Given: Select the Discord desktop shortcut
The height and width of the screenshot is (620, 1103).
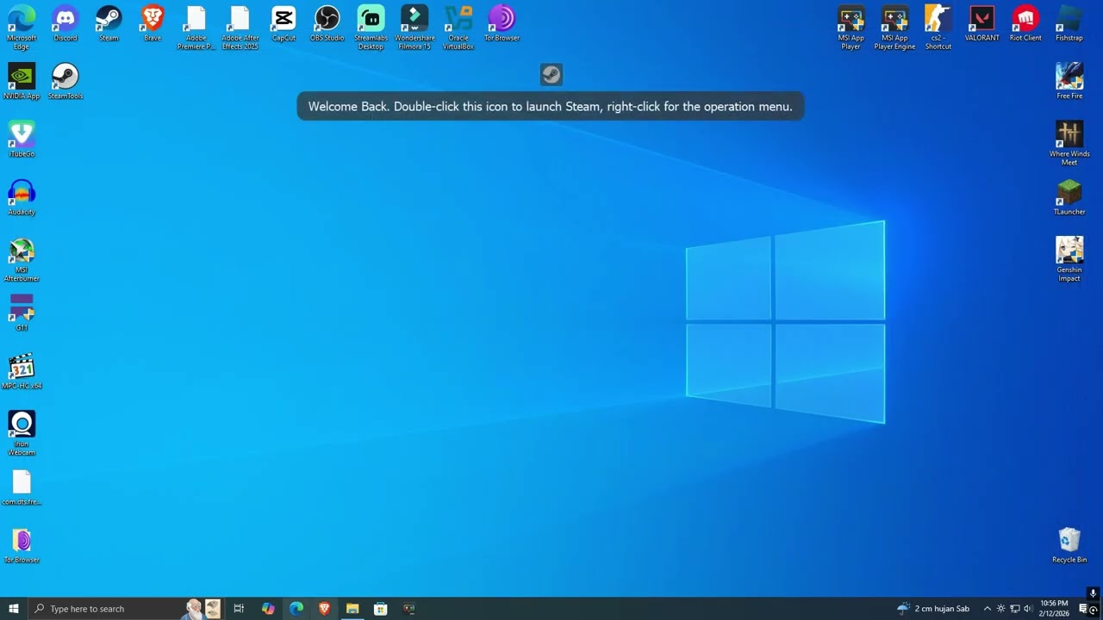Looking at the screenshot, I should click(x=65, y=24).
